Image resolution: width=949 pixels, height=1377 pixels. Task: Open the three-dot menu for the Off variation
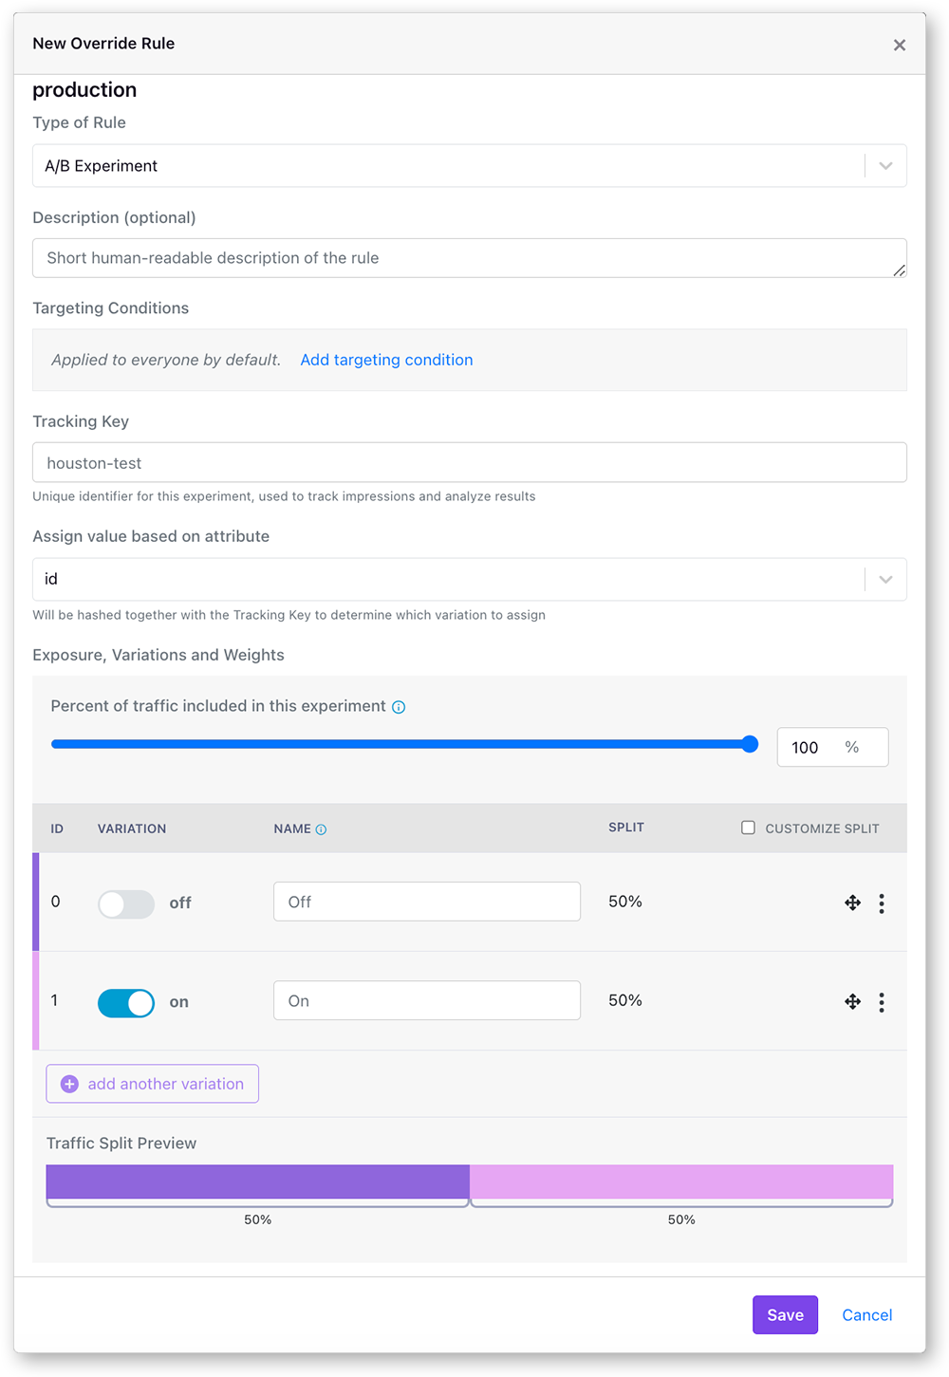(x=882, y=902)
